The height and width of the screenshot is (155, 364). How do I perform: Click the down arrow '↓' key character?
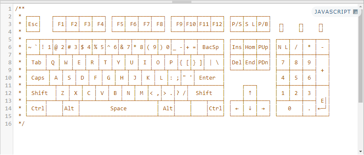250,109
